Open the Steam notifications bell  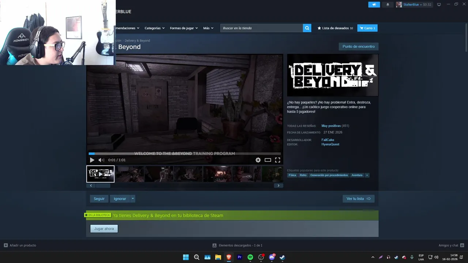[388, 4]
